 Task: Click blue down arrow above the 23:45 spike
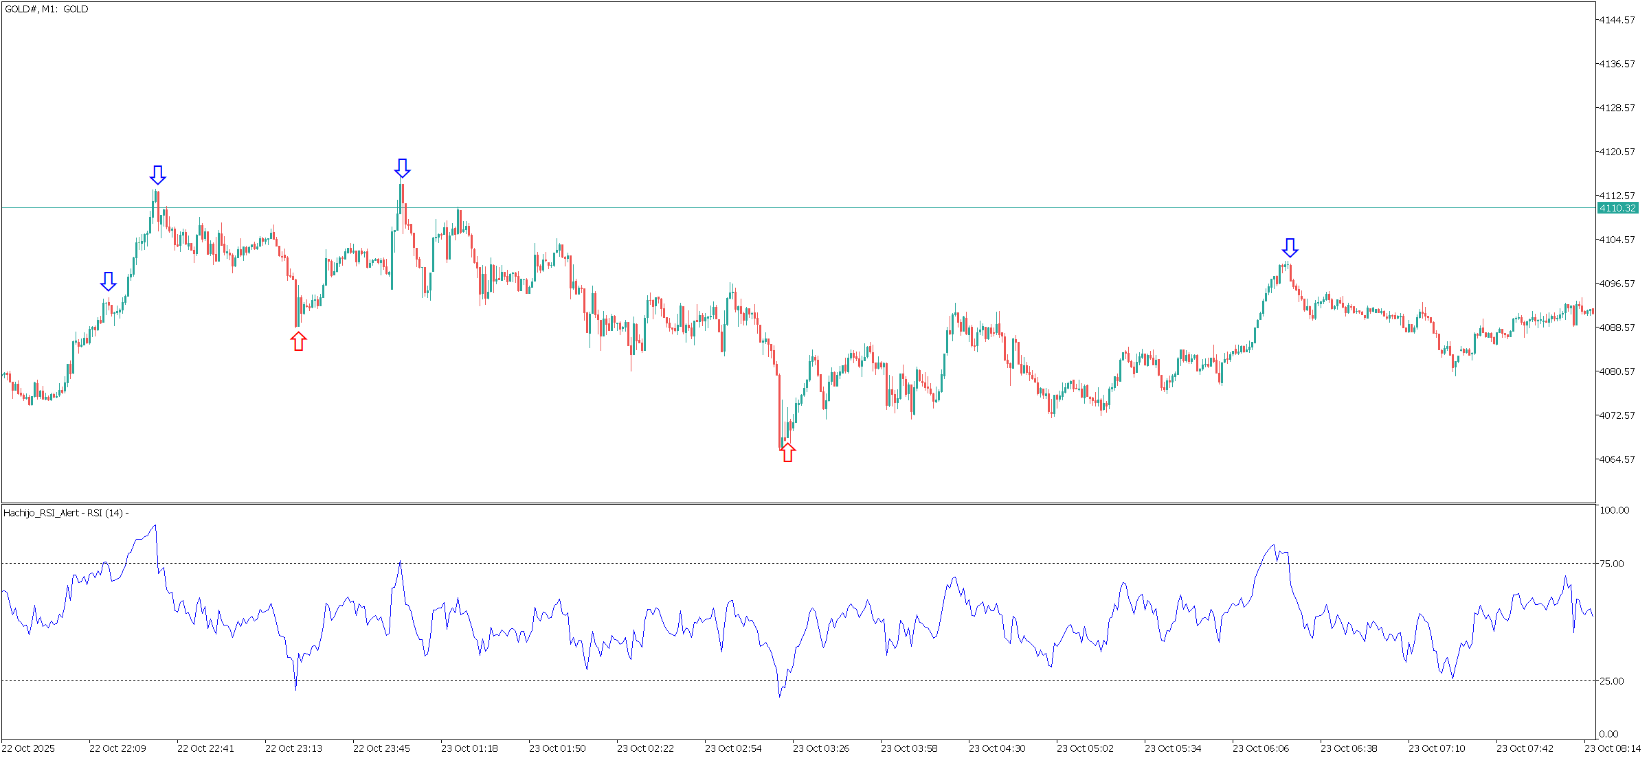coord(402,168)
